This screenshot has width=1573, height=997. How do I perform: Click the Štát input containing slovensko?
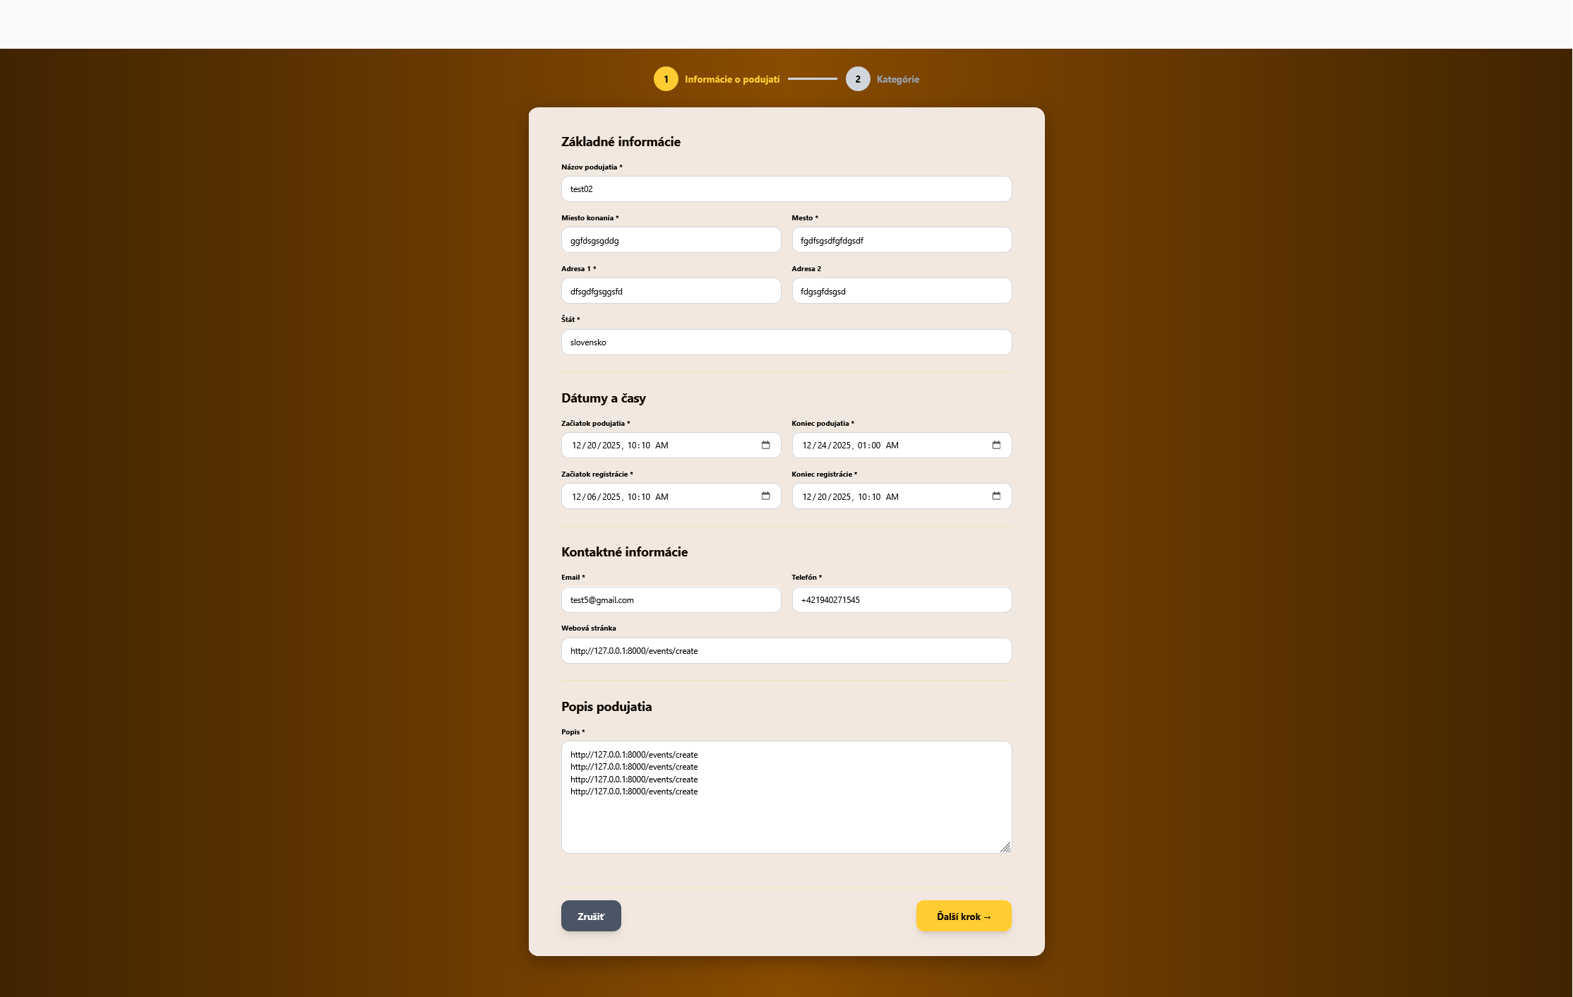[x=786, y=342]
